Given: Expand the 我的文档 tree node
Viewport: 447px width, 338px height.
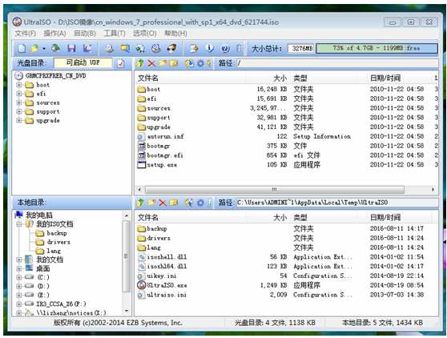Looking at the screenshot, I should coord(19,260).
